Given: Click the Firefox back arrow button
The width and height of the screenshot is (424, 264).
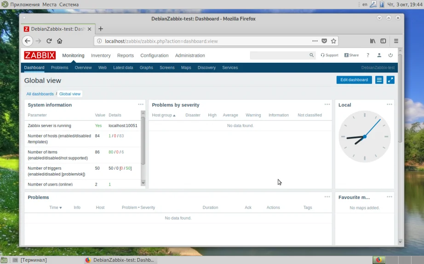Looking at the screenshot, I should (27, 41).
